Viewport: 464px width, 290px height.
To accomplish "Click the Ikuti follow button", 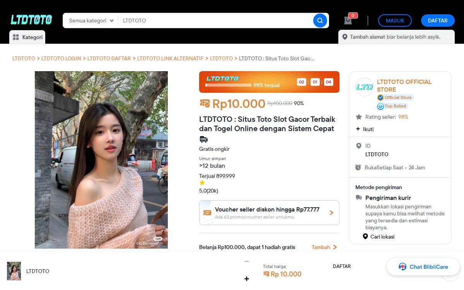I will click(365, 129).
